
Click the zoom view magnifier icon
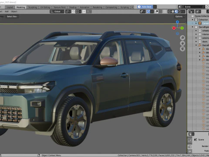(x=182, y=38)
